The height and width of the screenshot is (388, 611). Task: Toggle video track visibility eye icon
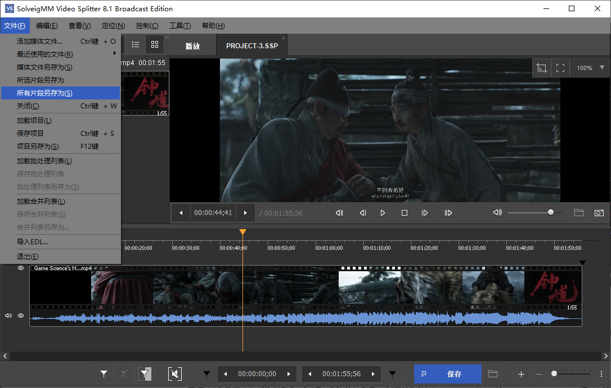click(x=21, y=268)
